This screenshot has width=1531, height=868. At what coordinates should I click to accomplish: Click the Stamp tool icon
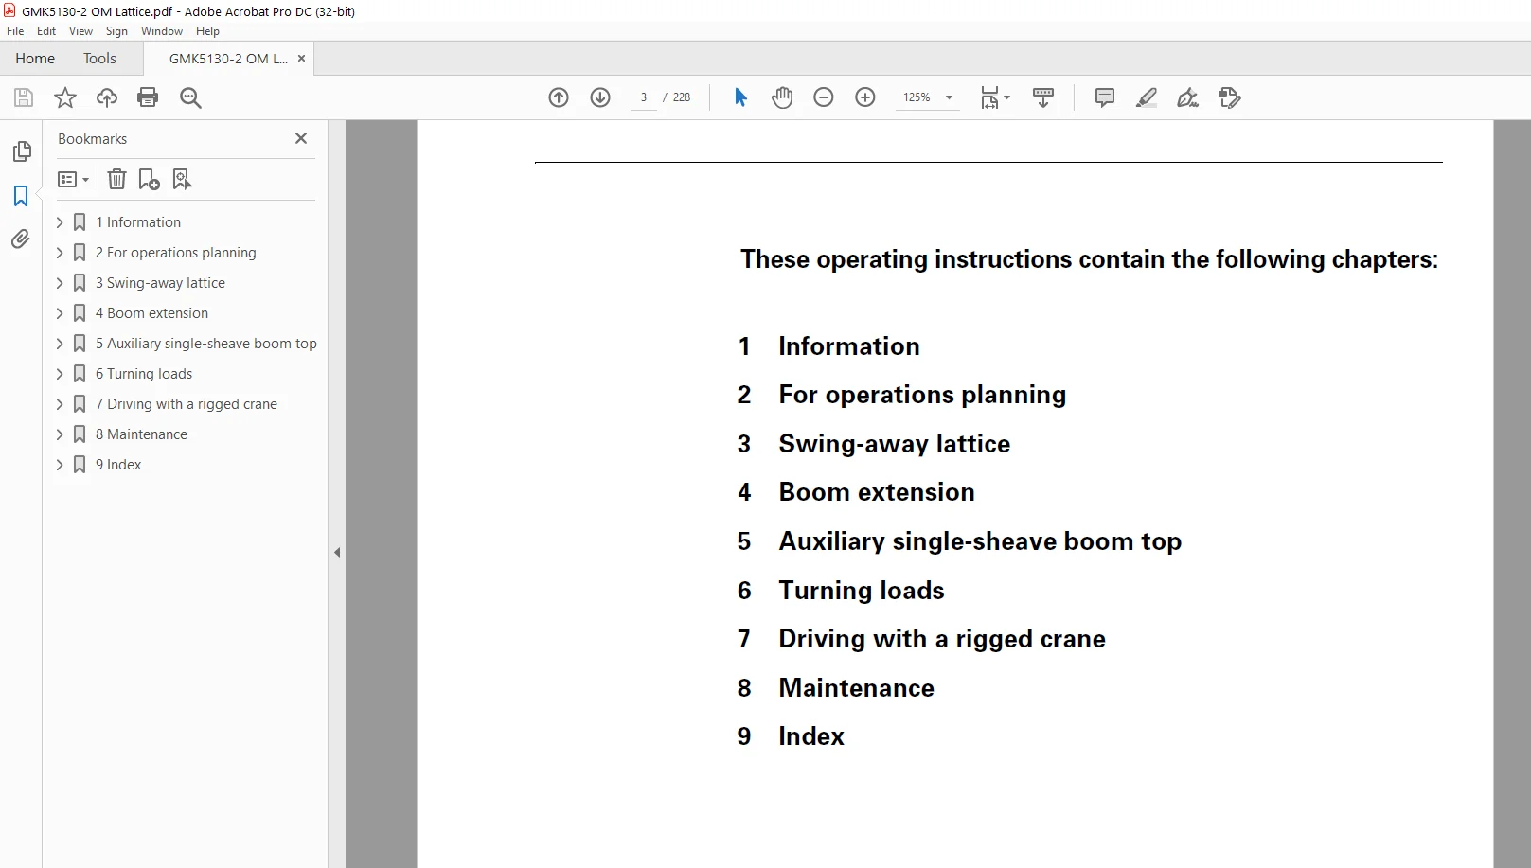pyautogui.click(x=1230, y=97)
